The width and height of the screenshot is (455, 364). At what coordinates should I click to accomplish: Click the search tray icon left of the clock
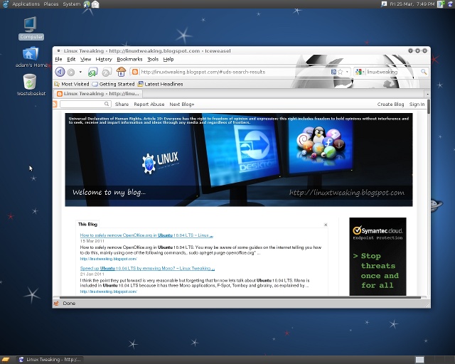coord(384,4)
